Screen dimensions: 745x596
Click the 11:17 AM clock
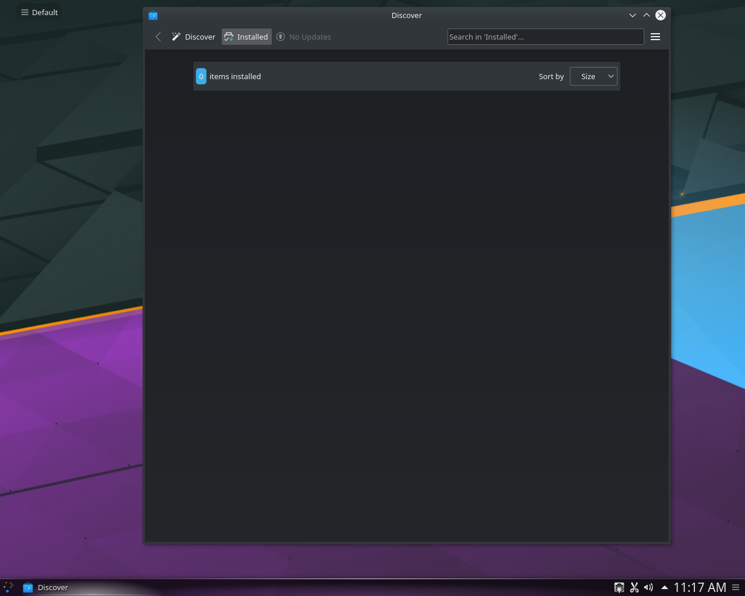700,588
